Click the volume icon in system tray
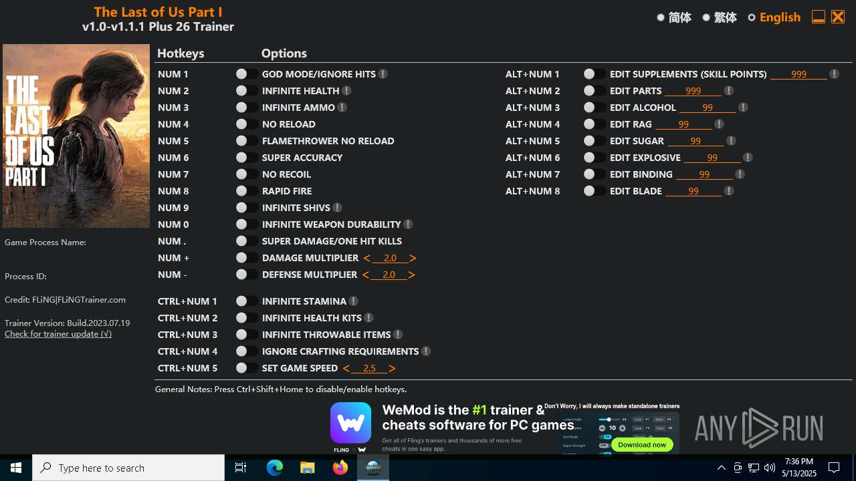 pyautogui.click(x=769, y=468)
